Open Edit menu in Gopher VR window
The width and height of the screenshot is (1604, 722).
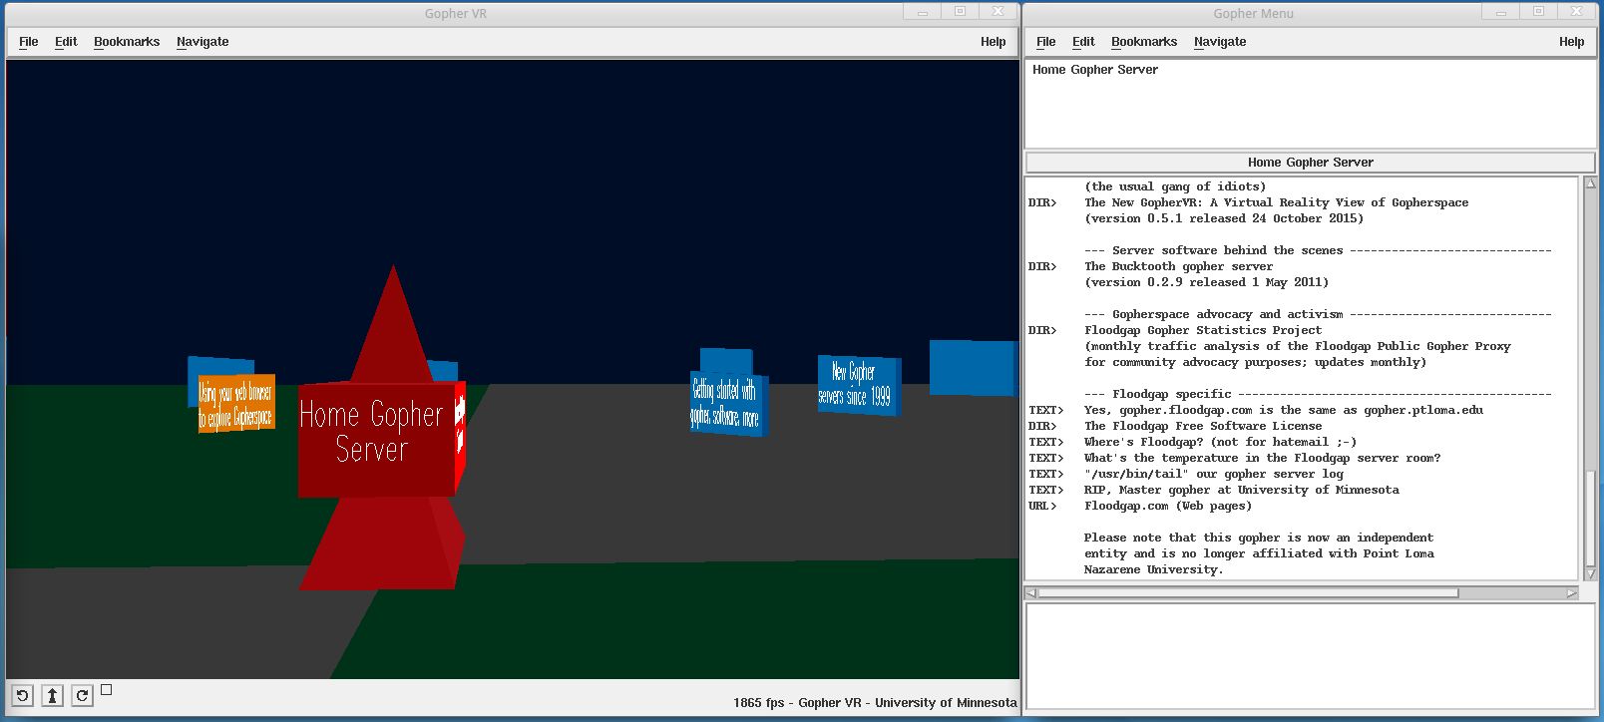point(66,42)
